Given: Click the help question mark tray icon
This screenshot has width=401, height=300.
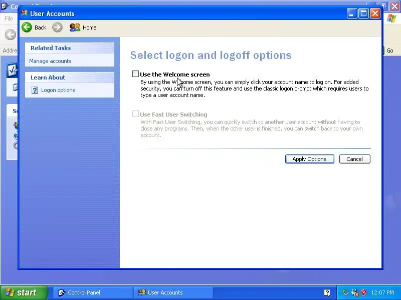Looking at the screenshot, I should pyautogui.click(x=327, y=292).
